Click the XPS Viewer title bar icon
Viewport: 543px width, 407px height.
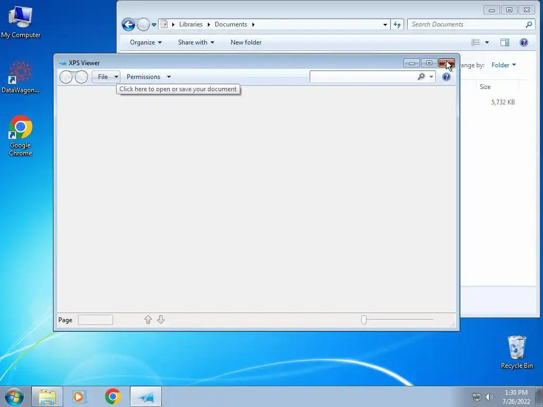(x=63, y=63)
